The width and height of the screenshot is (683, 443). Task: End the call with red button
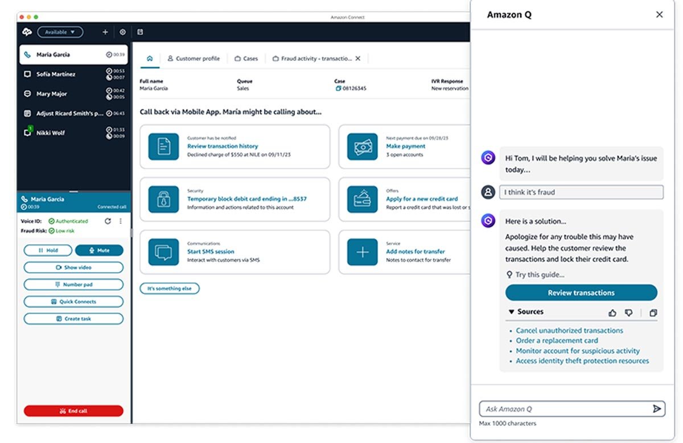coord(73,411)
